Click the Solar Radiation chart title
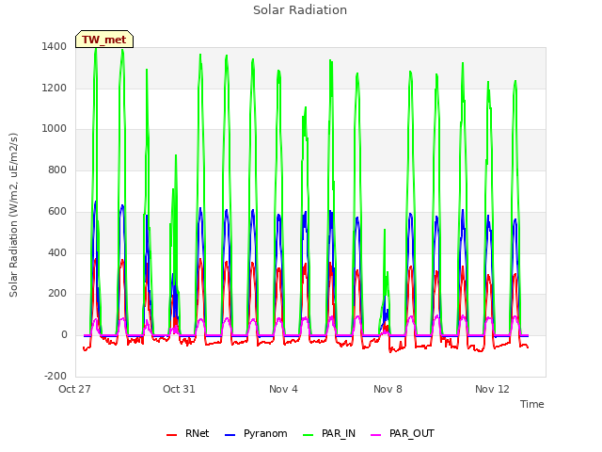The height and width of the screenshot is (452, 602). tap(300, 10)
